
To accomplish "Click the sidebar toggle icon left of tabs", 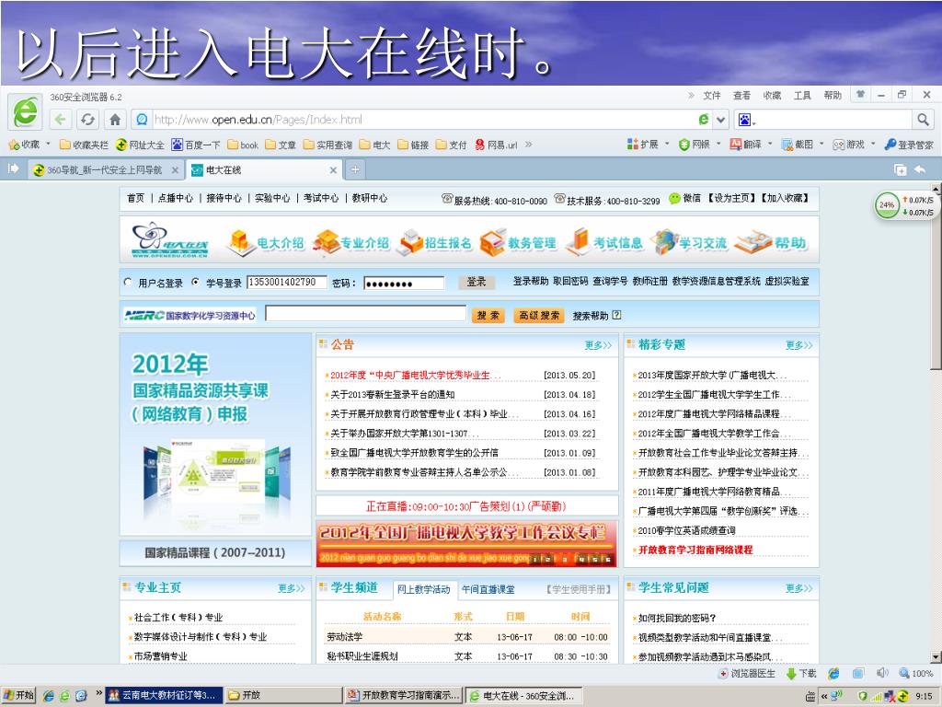I will 13,169.
